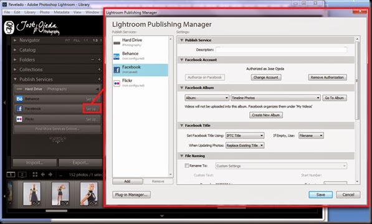Screen dimensions: 372x224
Task: Click the Export button
Action: click(80, 162)
